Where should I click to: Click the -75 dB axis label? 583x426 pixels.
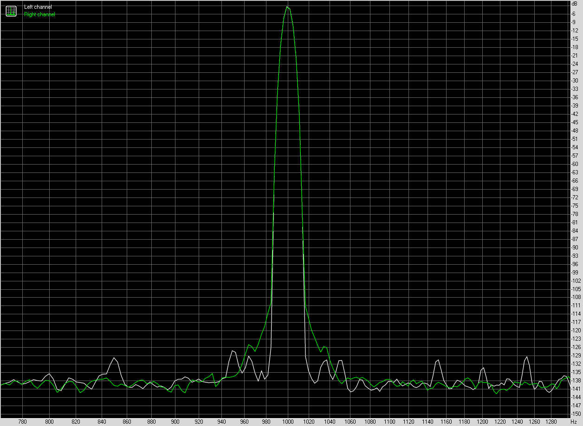575,205
